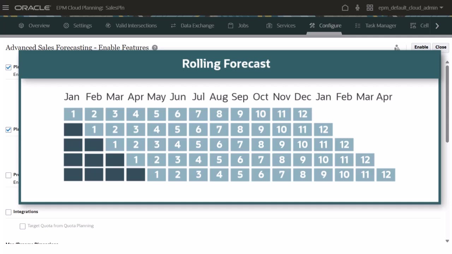Open the accessibility settings icon
The height and width of the screenshot is (254, 452).
(357, 7)
